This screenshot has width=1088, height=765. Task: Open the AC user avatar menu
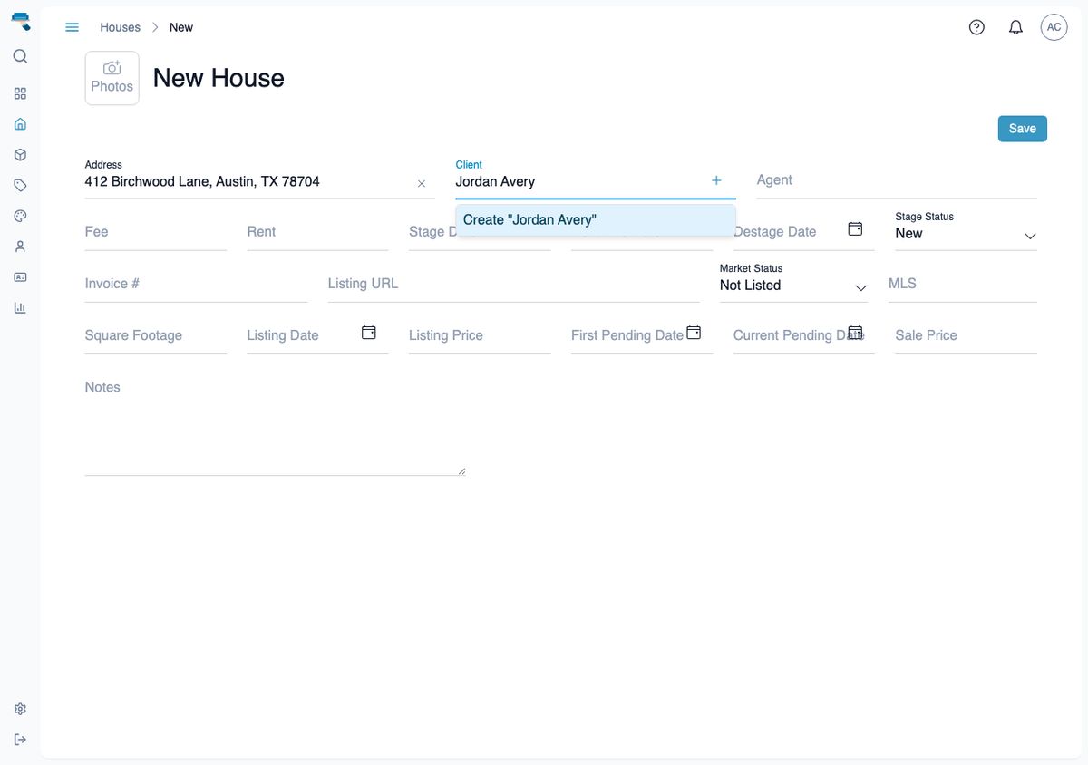pyautogui.click(x=1054, y=27)
